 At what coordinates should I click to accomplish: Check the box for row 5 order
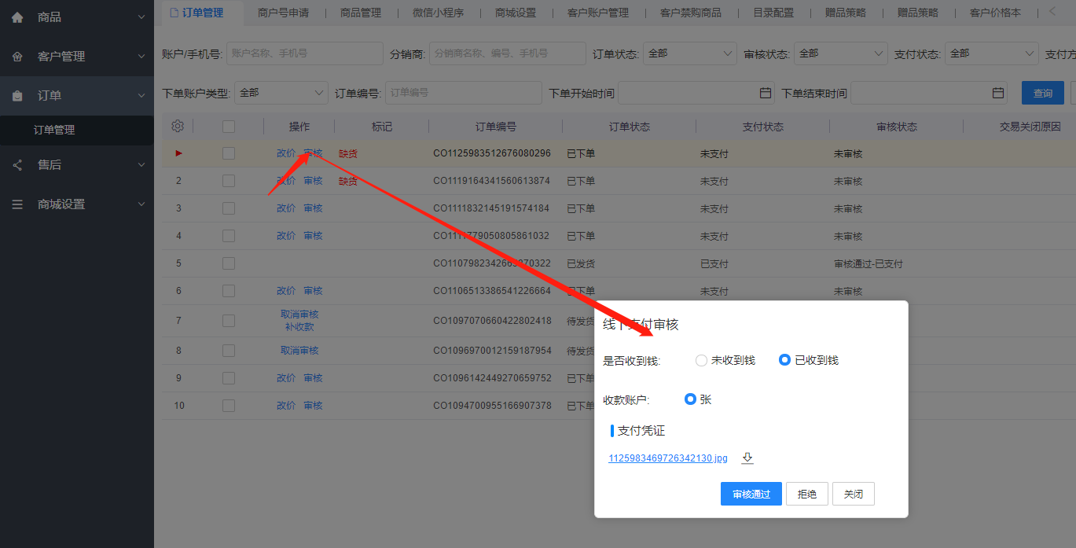[x=229, y=263]
